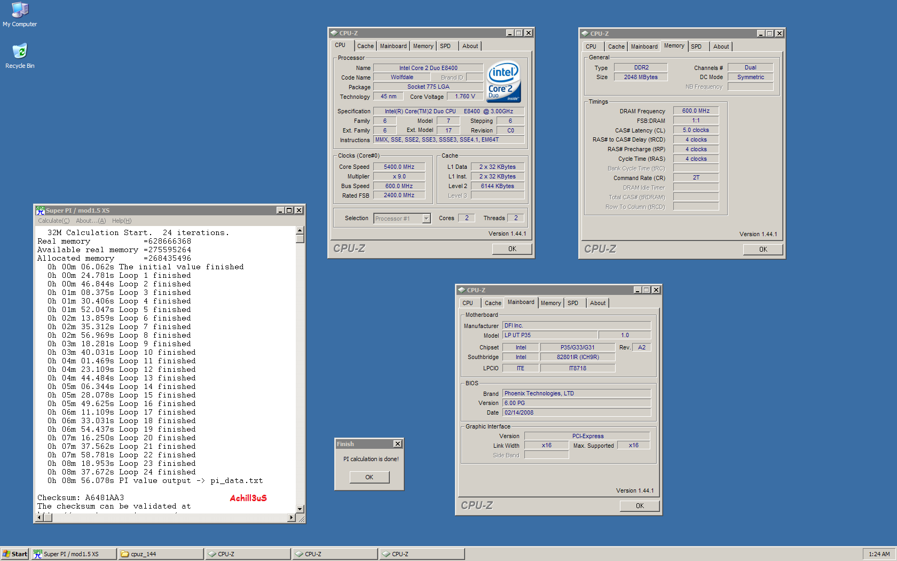Open the My Computer desktop icon
This screenshot has width=897, height=561.
point(20,14)
